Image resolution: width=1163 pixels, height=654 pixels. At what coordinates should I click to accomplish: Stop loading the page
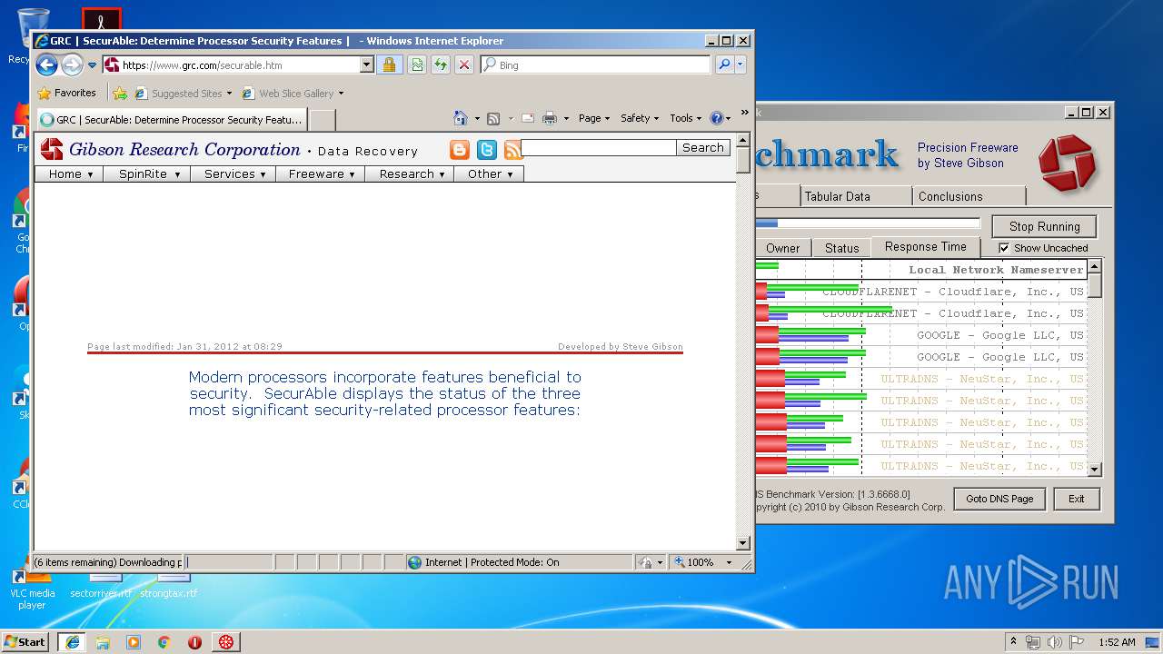[464, 64]
